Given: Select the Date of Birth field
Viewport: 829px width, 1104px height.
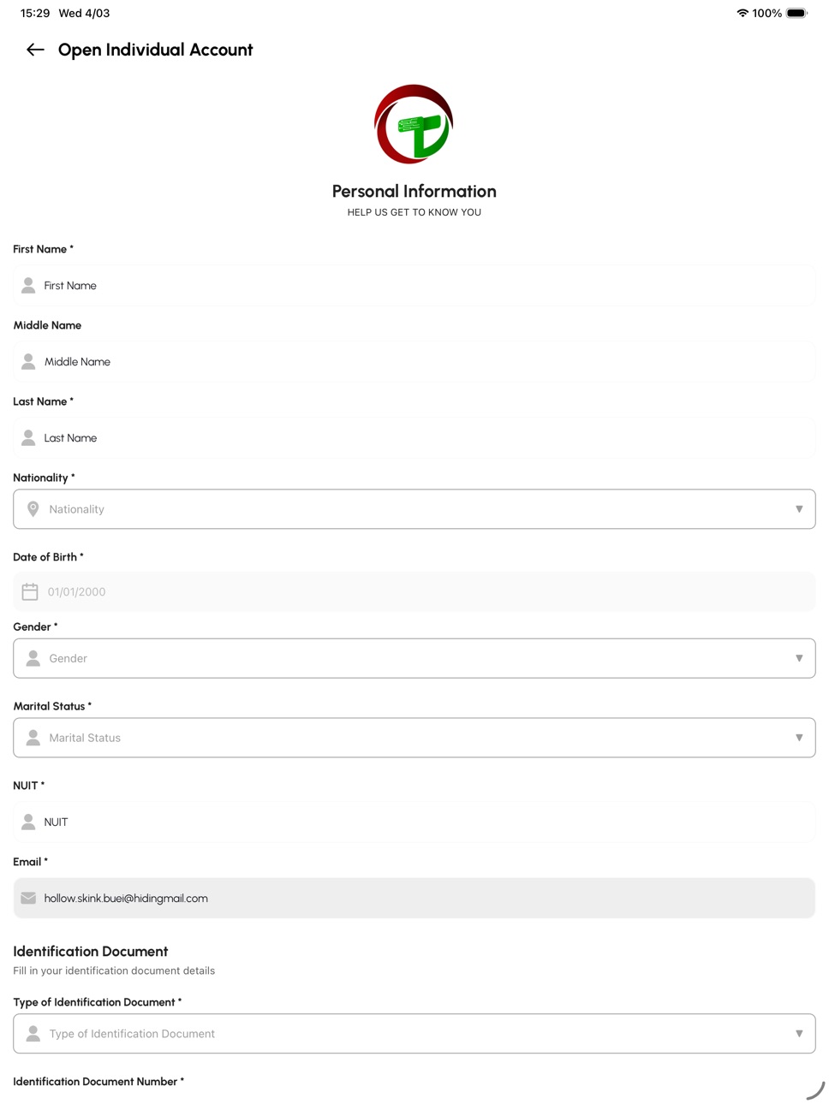Looking at the screenshot, I should pyautogui.click(x=414, y=591).
